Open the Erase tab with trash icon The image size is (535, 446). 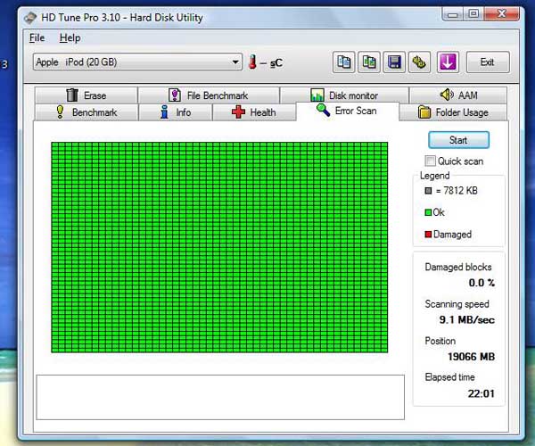point(86,95)
